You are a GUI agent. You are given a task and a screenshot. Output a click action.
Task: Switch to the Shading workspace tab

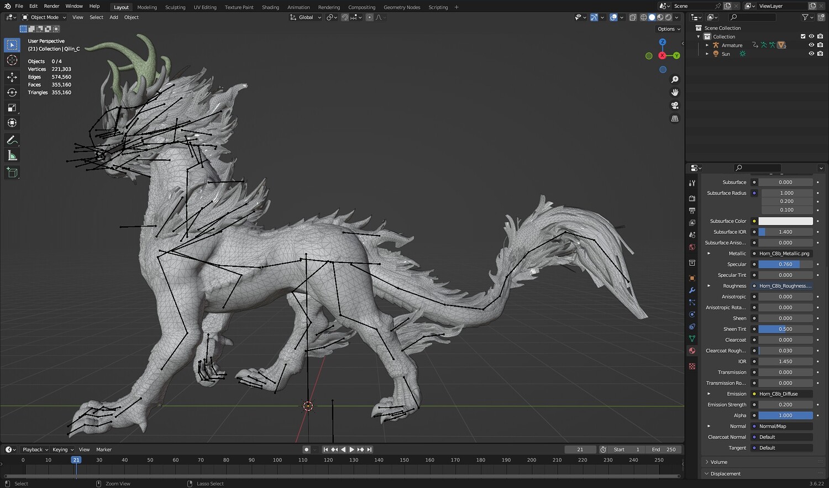270,7
